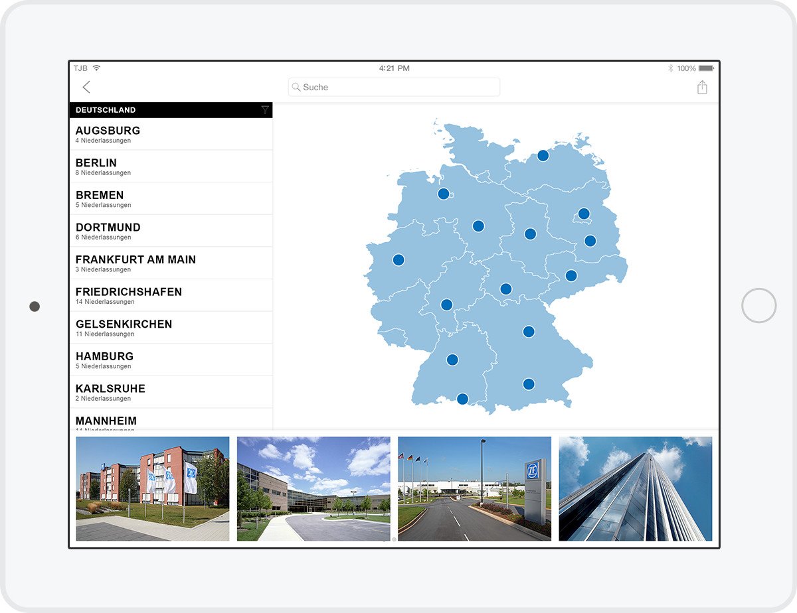
Task: View the ZF factory entrance photo thumbnail
Action: coord(475,489)
